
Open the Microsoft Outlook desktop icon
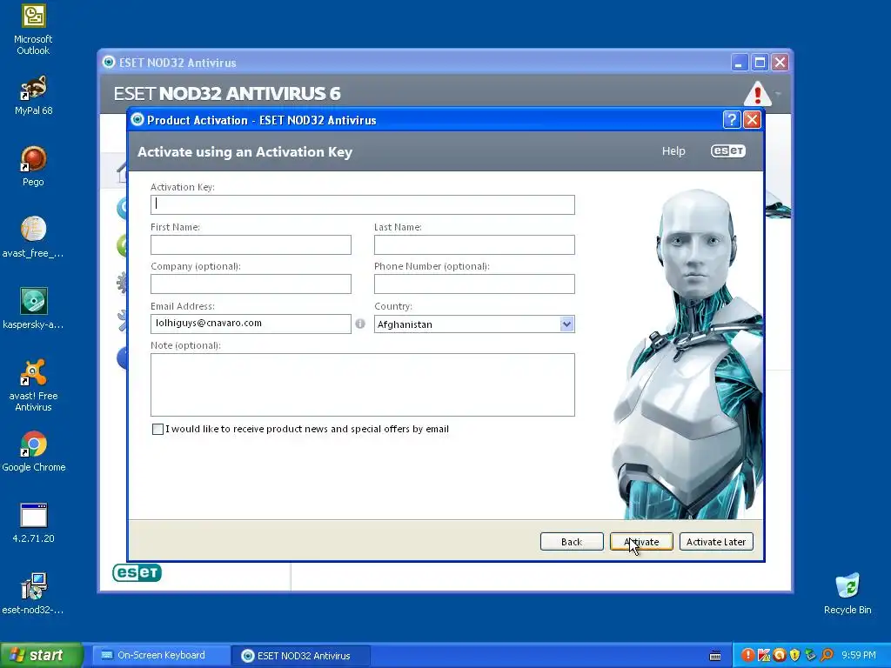(33, 30)
